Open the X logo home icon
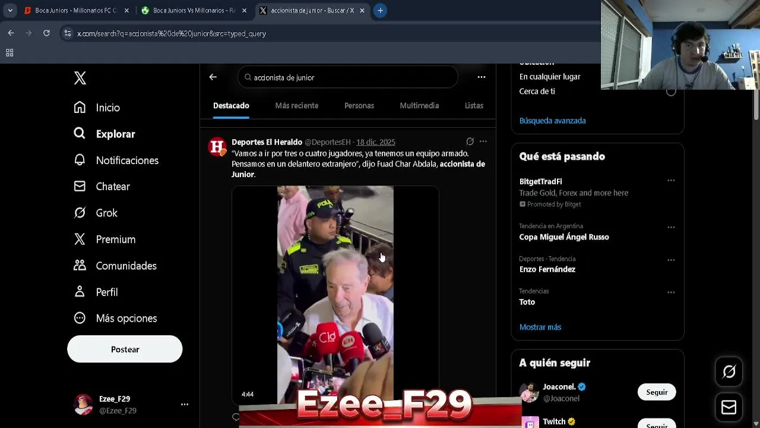 [80, 78]
